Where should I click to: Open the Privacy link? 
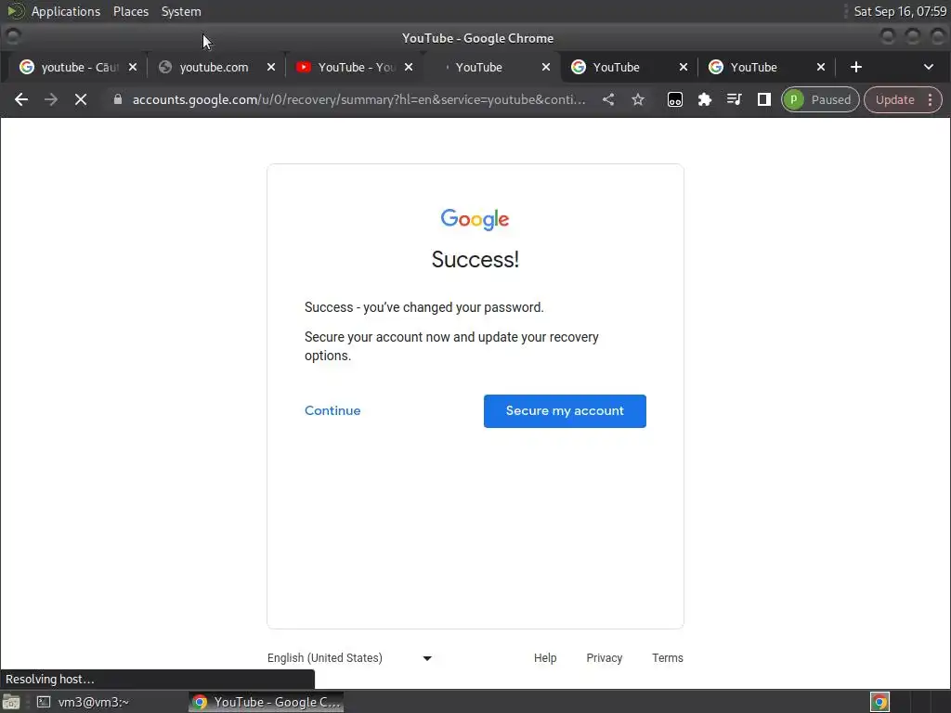[x=604, y=658]
